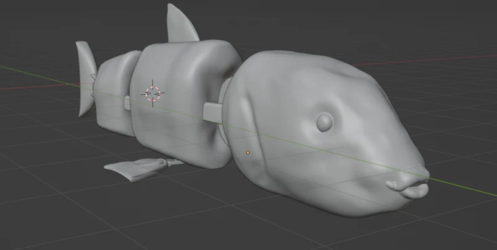Click the hinge connecting the tail fin
The width and height of the screenshot is (497, 250).
coord(93,86)
